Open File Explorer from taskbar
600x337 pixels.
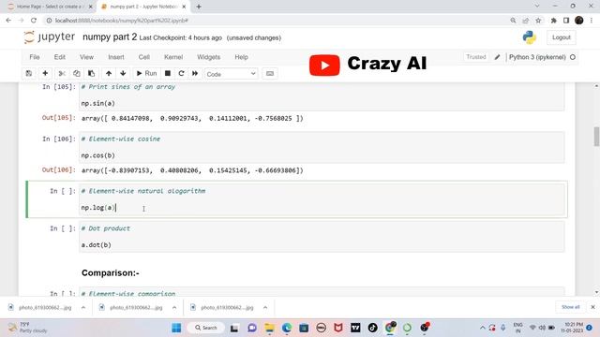click(x=269, y=328)
